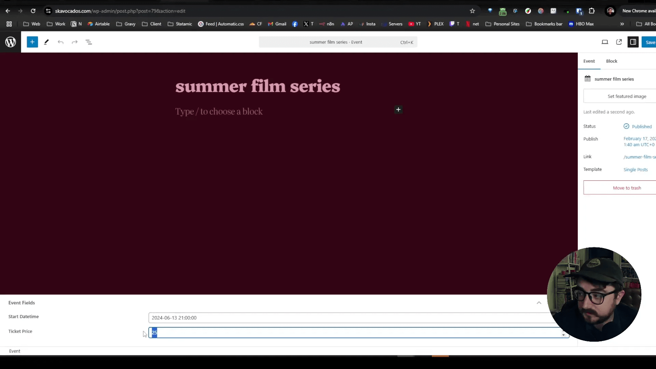Viewport: 656px width, 369px height.
Task: Click the WordPress logo to exit editor
Action: (x=10, y=42)
